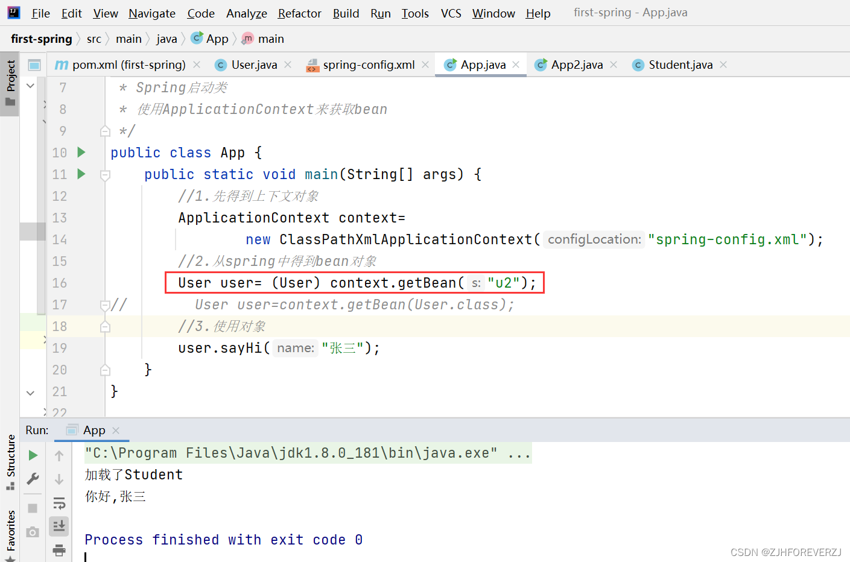850x562 pixels.
Task: Click first-spring in the breadcrumb
Action: [42, 39]
